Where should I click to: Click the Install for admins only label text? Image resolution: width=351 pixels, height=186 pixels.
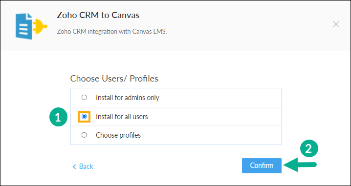pyautogui.click(x=128, y=98)
